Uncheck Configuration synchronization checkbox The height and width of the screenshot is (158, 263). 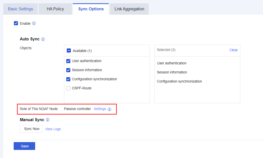(x=68, y=79)
